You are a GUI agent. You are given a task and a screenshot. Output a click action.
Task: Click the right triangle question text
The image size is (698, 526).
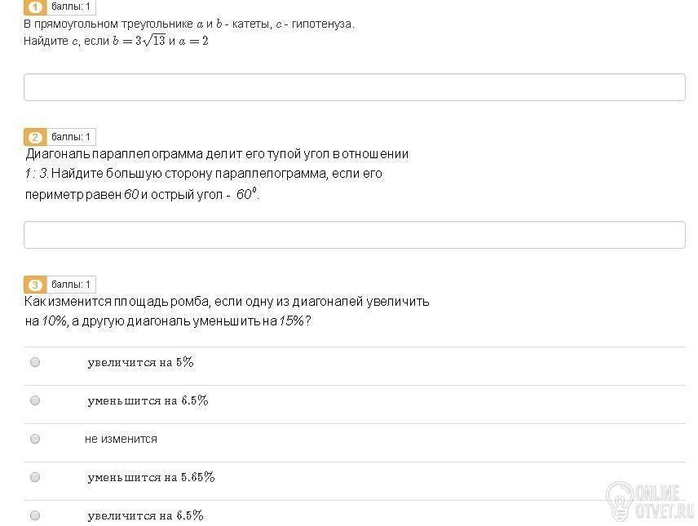click(x=189, y=32)
